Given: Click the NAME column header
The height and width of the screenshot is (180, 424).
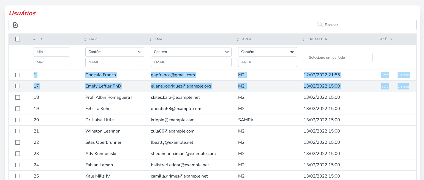Looking at the screenshot, I should click(94, 39).
